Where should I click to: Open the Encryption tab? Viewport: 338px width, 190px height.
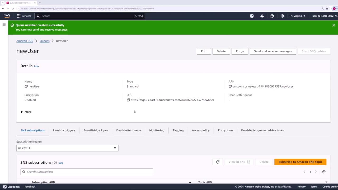tap(225, 130)
